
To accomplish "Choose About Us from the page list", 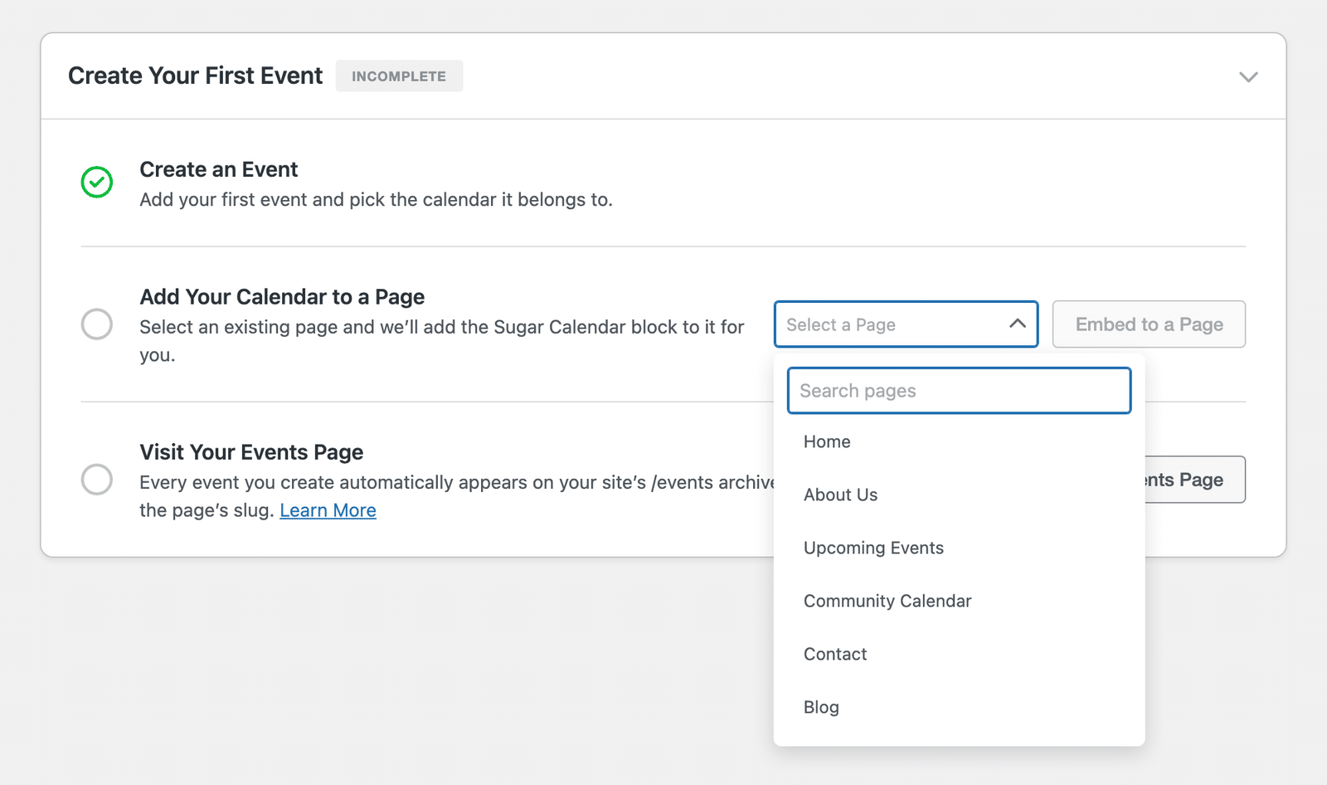I will point(959,495).
